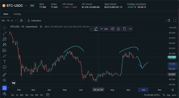
Task: Click the Funding / Countdown label
Action: click(137, 4)
